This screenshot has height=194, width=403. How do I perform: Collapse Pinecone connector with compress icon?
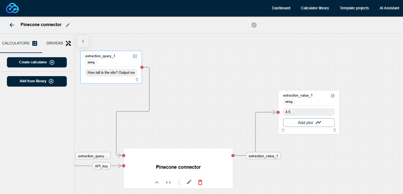[168, 182]
